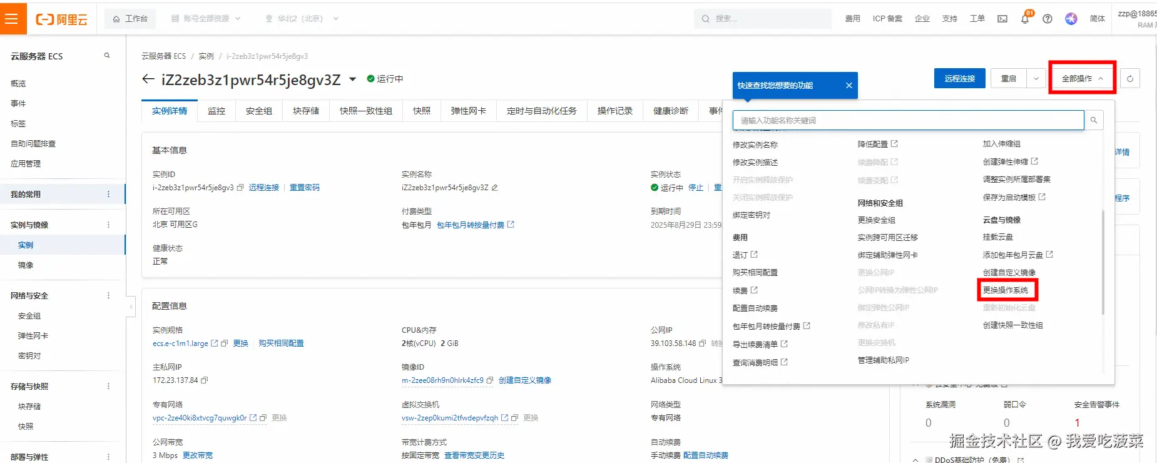Open the language selector in the header
Viewport: 1157px width, 463px height.
pyautogui.click(x=1097, y=19)
